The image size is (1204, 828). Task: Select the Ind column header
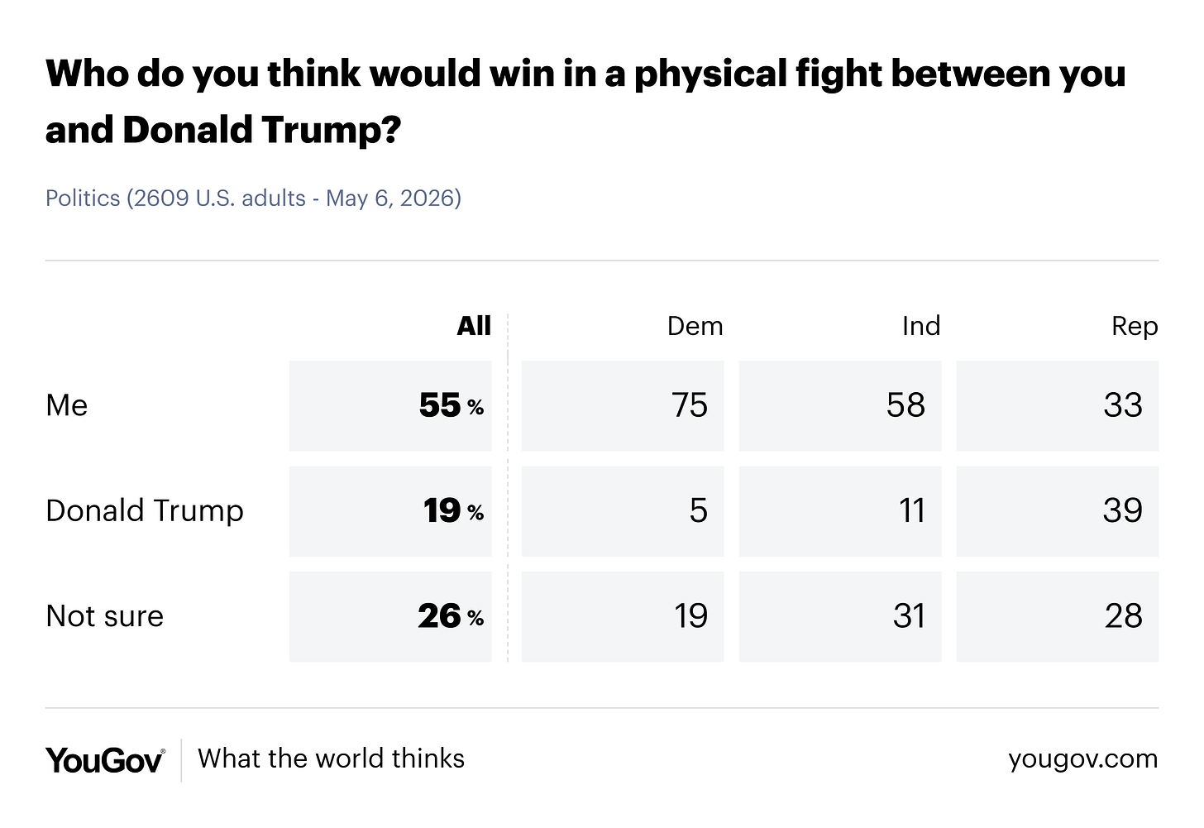tap(921, 326)
